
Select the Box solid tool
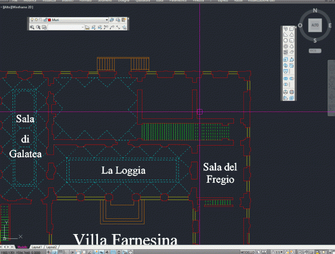[292, 29]
